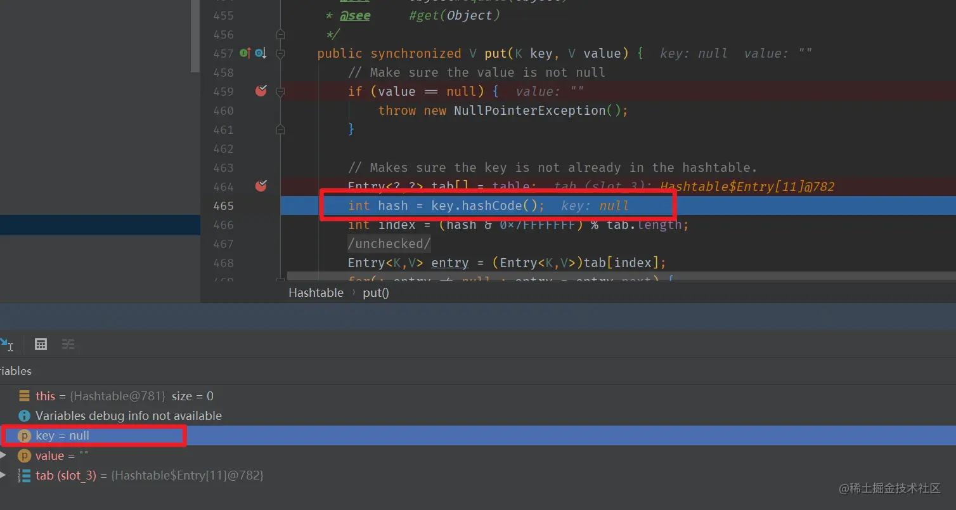Viewport: 956px width, 510px height.
Task: Click the blue overridden-method gutter icon on line 457
Action: pos(261,53)
